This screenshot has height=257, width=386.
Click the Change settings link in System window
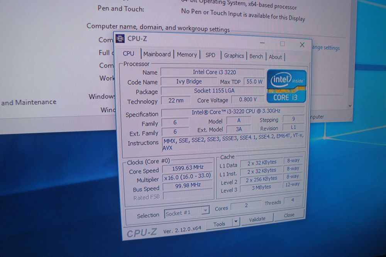[326, 47]
